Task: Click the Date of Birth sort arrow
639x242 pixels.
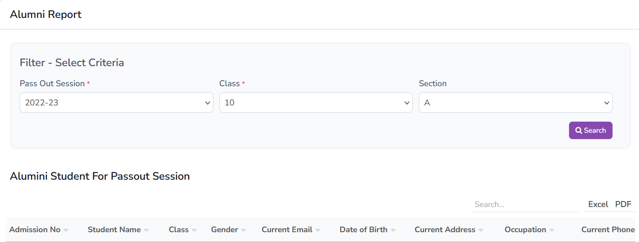Action: tap(393, 230)
